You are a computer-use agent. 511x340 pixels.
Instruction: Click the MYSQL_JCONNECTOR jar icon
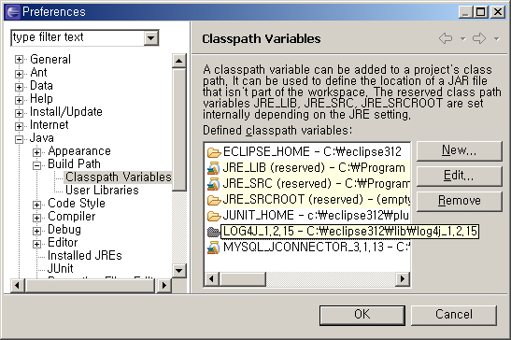click(x=213, y=248)
